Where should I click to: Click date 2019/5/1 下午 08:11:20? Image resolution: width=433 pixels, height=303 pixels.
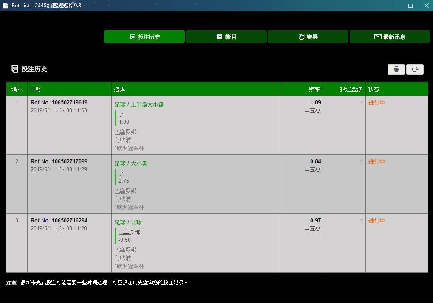coord(59,228)
